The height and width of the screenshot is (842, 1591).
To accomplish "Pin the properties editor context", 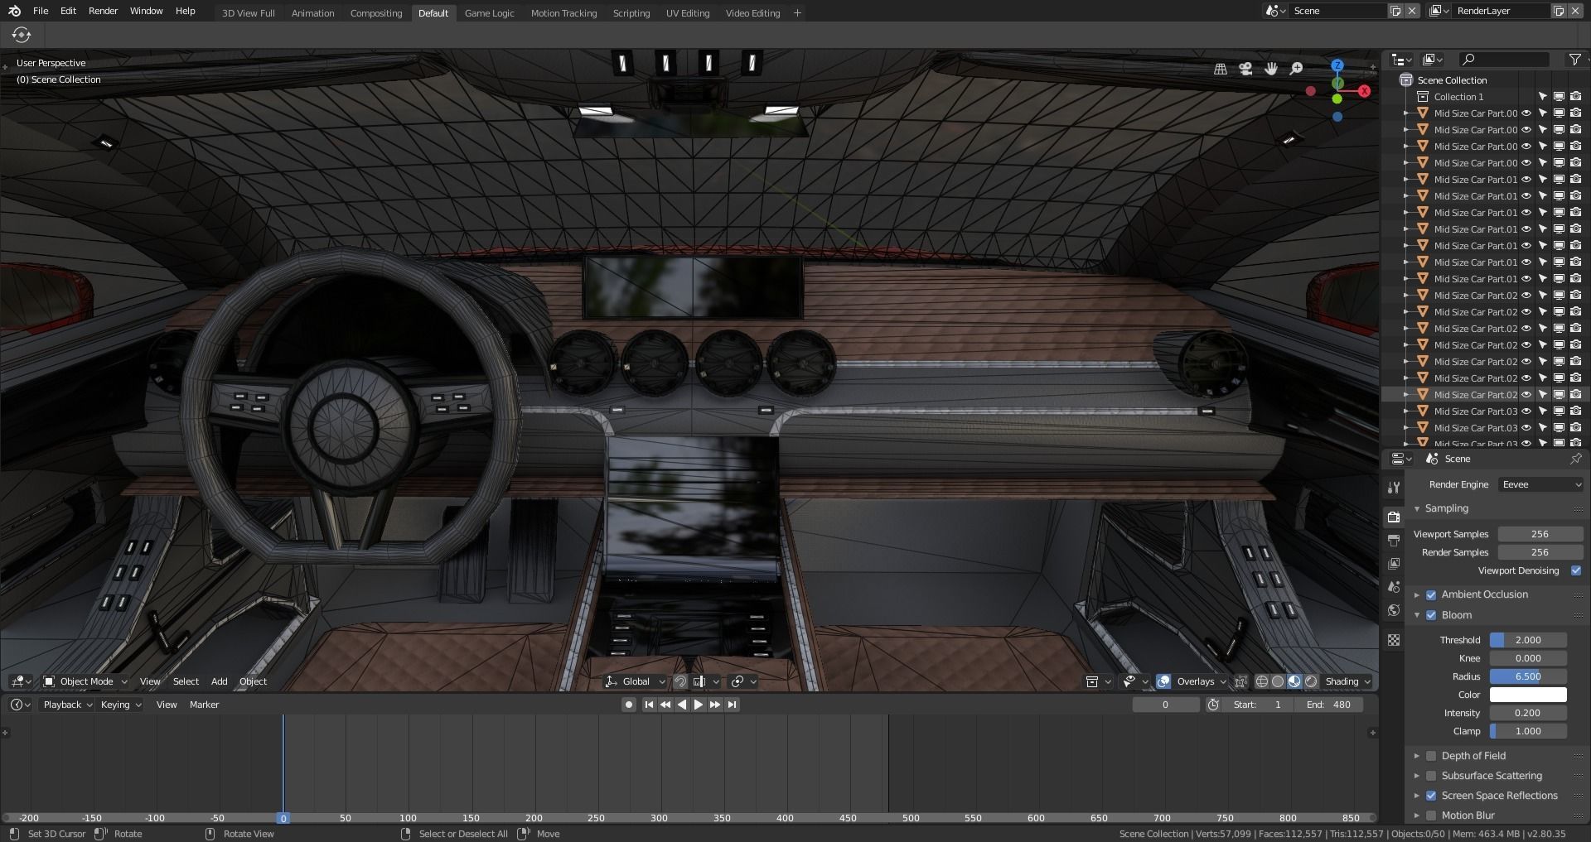I will pos(1575,459).
